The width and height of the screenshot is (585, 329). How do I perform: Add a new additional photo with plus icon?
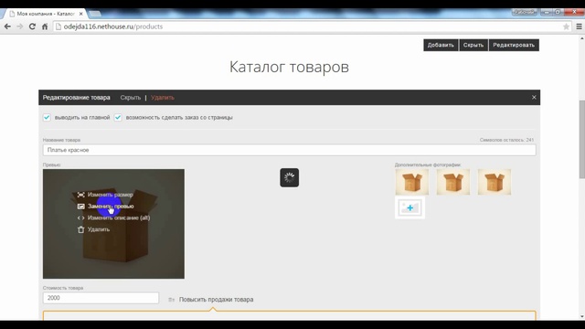tap(410, 207)
